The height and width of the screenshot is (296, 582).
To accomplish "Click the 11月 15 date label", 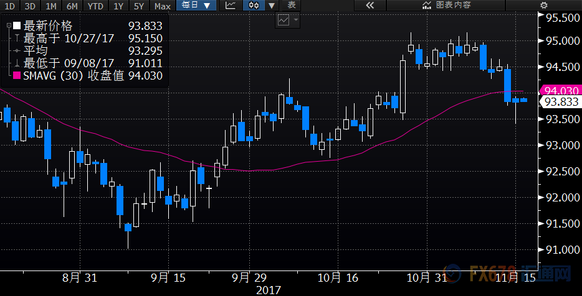I will tap(516, 277).
